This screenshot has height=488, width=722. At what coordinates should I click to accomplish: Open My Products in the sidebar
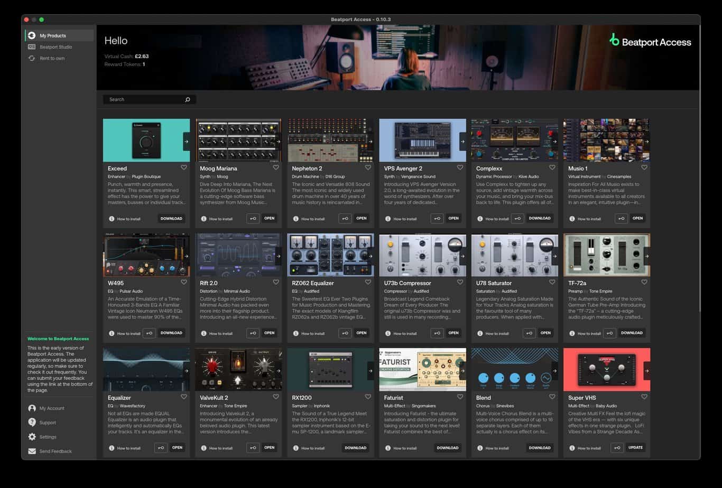coord(59,35)
